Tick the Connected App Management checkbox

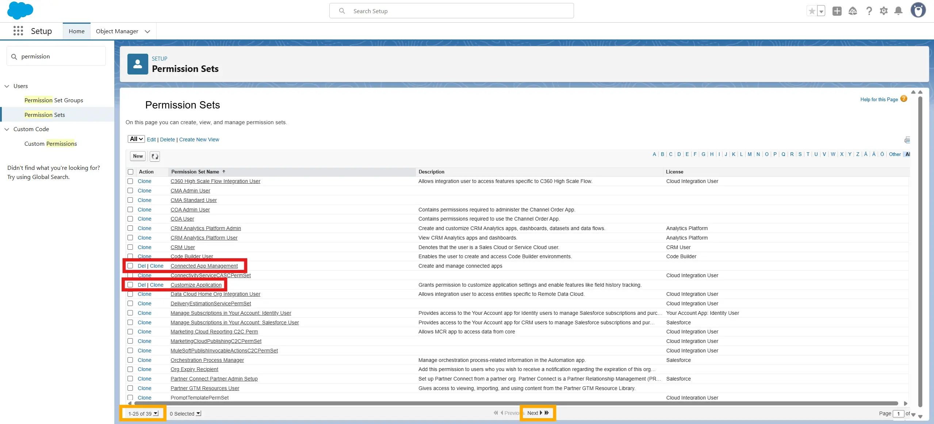pyautogui.click(x=130, y=266)
